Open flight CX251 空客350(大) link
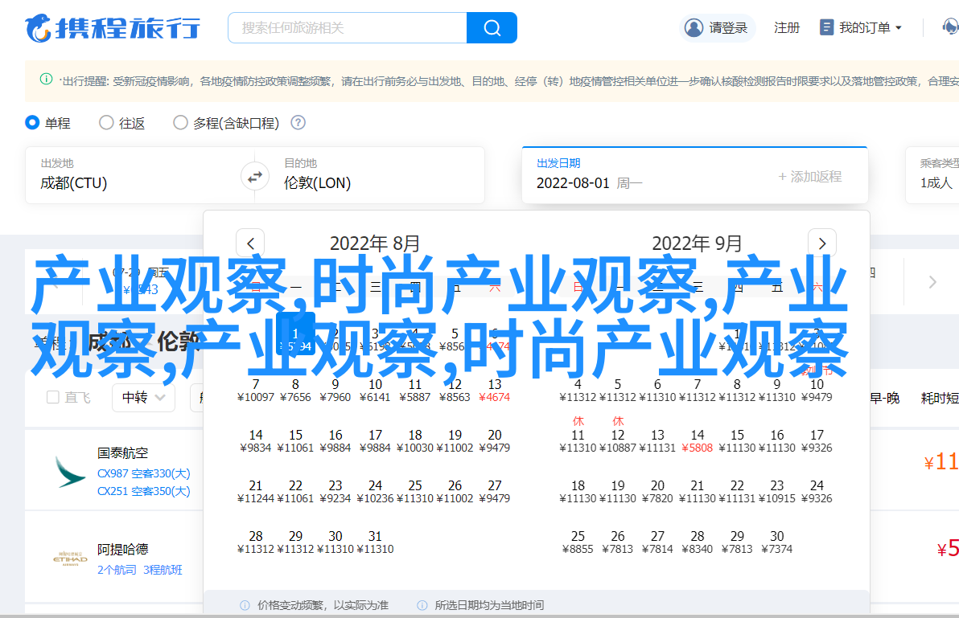The image size is (959, 618). [x=144, y=491]
